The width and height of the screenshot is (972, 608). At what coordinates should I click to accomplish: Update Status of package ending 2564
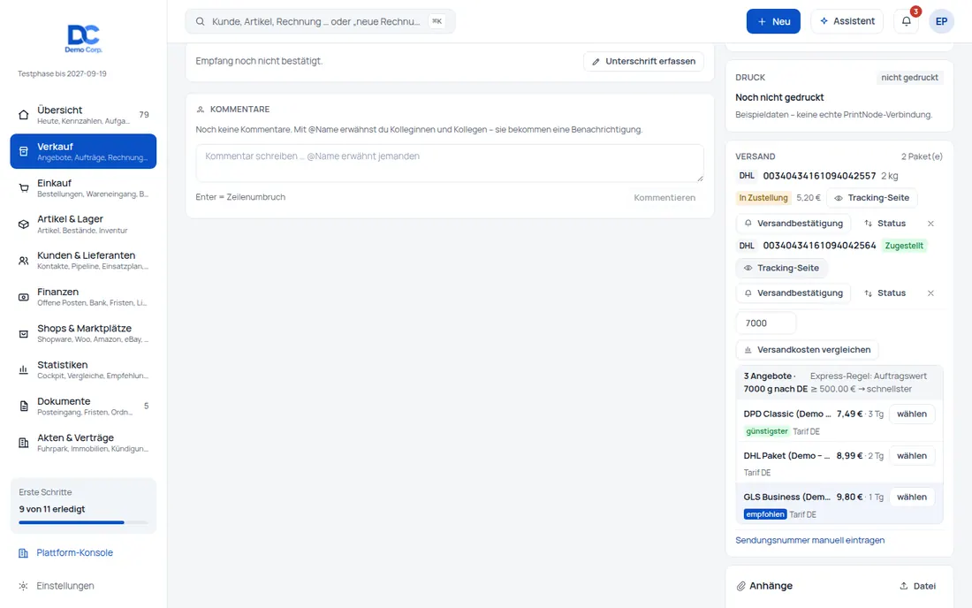(x=885, y=293)
